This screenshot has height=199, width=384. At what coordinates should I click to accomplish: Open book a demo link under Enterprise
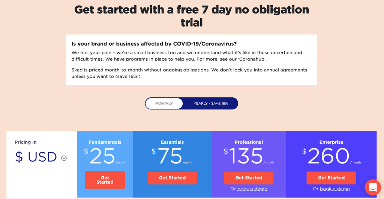tap(335, 189)
